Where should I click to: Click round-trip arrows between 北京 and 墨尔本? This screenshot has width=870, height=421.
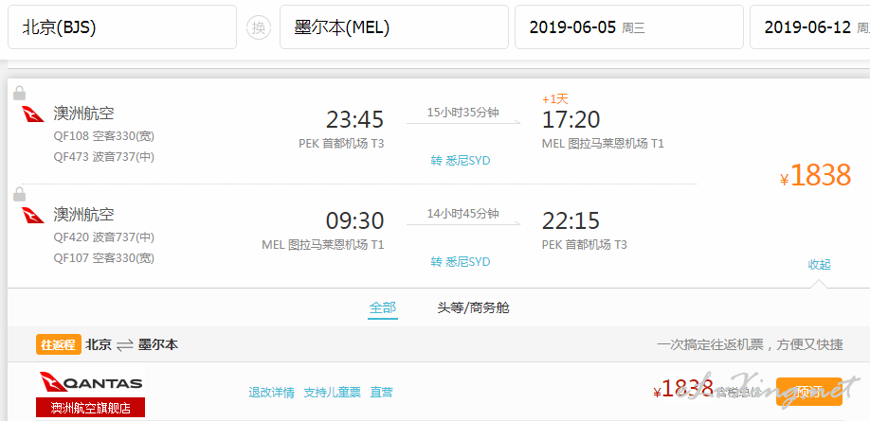pyautogui.click(x=125, y=345)
